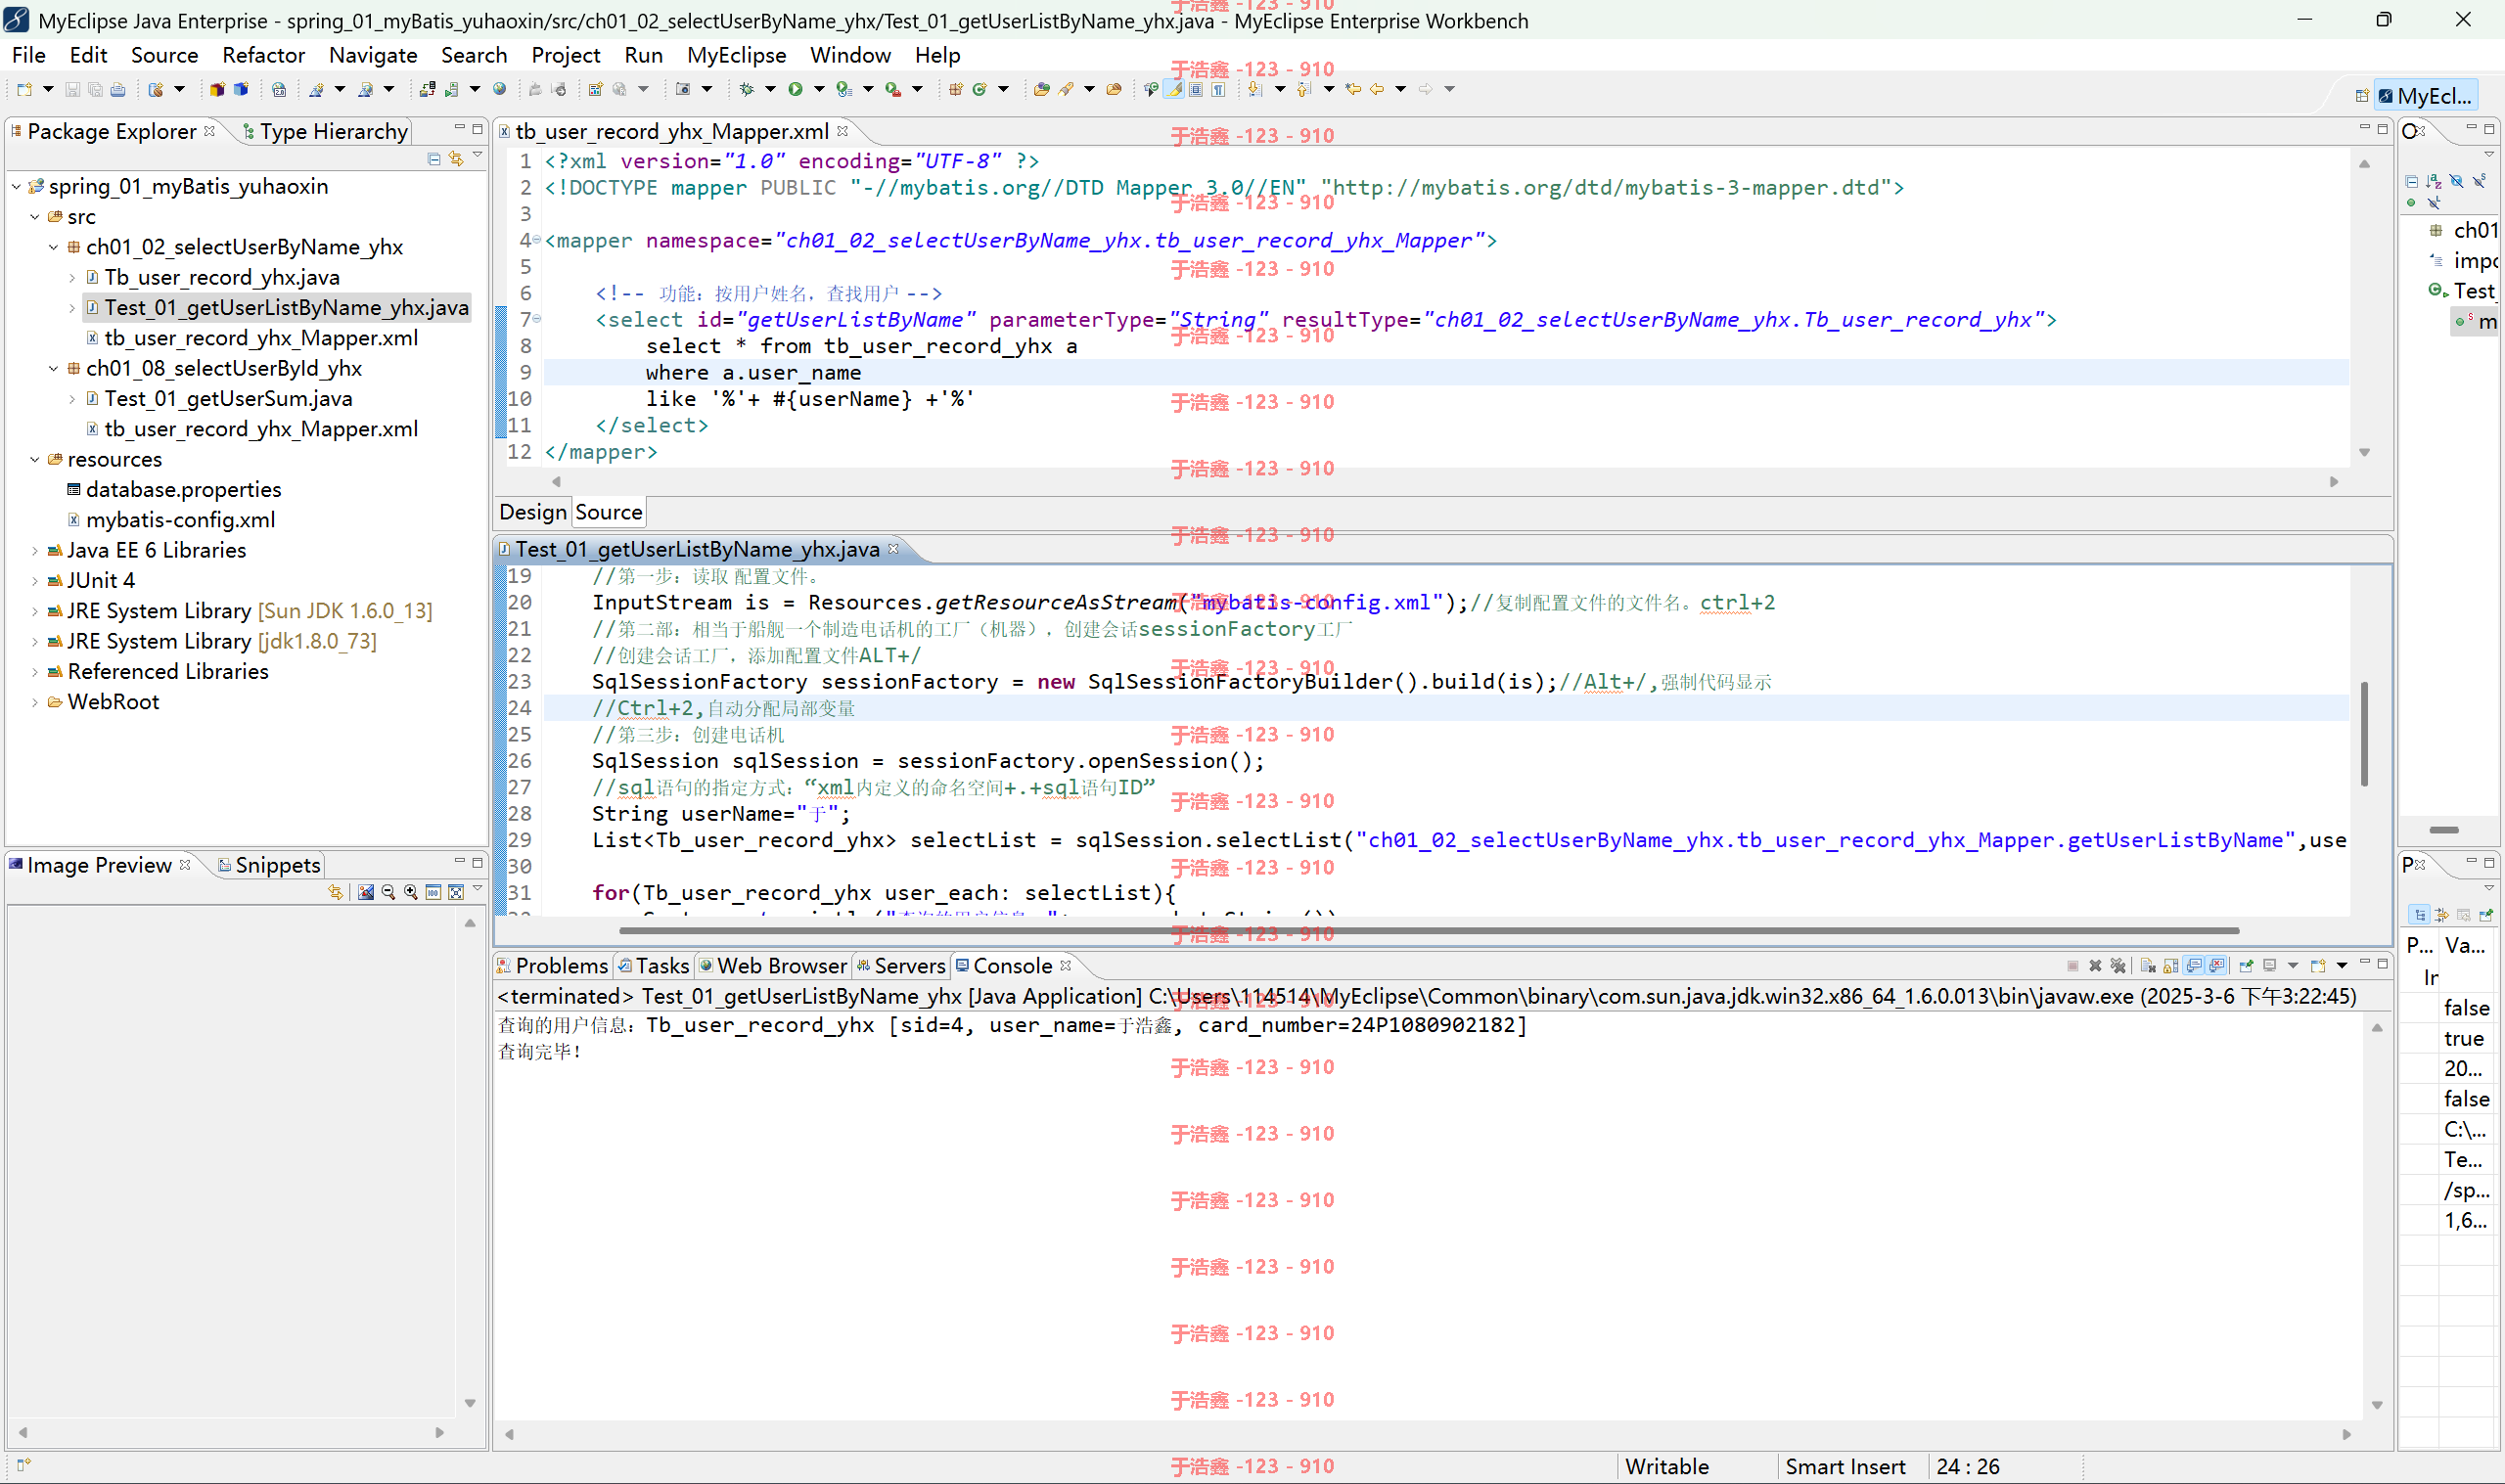Collapse the src folder node
Viewport: 2505px width, 1484px height.
point(35,217)
